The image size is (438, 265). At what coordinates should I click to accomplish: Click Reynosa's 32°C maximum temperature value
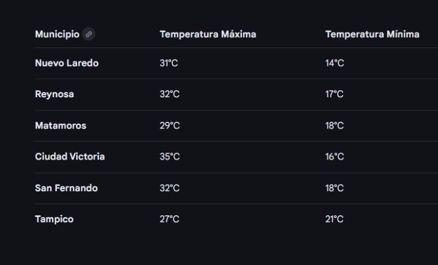point(169,95)
